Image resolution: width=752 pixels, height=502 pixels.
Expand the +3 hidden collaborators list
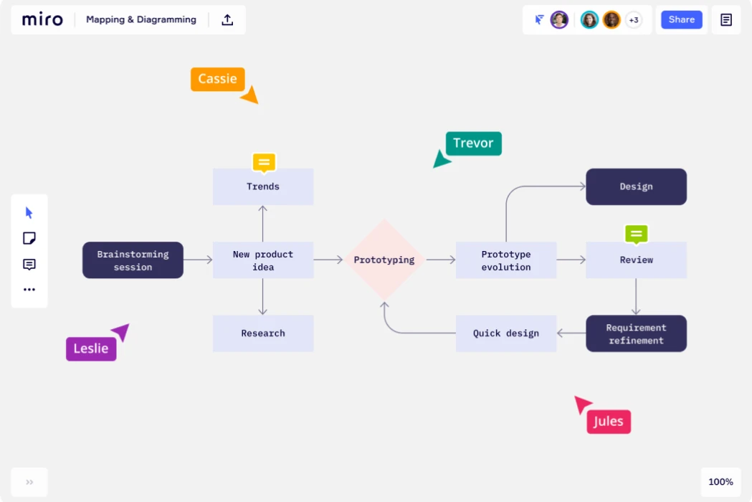pyautogui.click(x=634, y=20)
